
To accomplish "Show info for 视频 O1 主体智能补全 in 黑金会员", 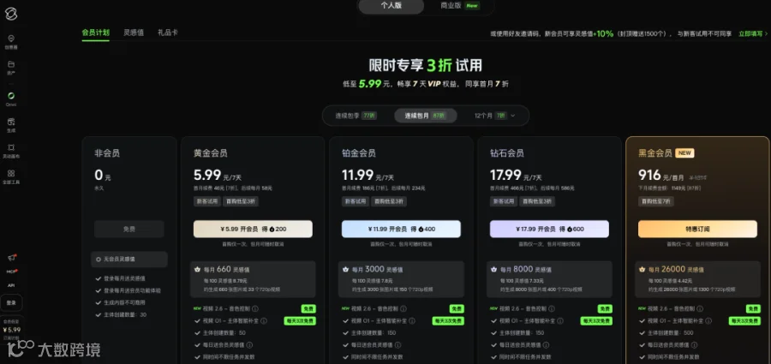I will pos(708,321).
